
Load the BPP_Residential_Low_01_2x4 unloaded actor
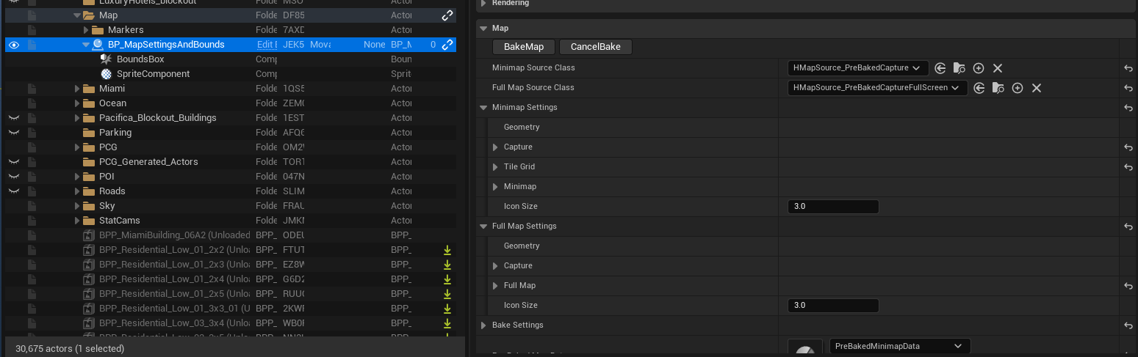447,279
